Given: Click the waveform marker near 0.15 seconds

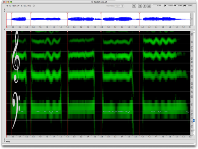Looking at the screenshot, I should (x=12, y=13).
